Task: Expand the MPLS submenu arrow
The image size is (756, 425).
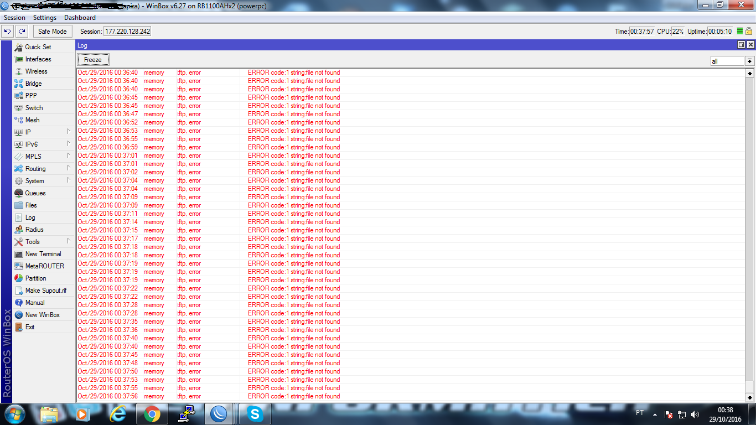Action: (69, 156)
